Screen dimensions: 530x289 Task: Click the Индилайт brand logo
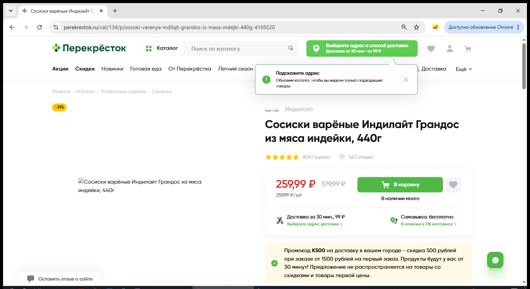tap(272, 110)
